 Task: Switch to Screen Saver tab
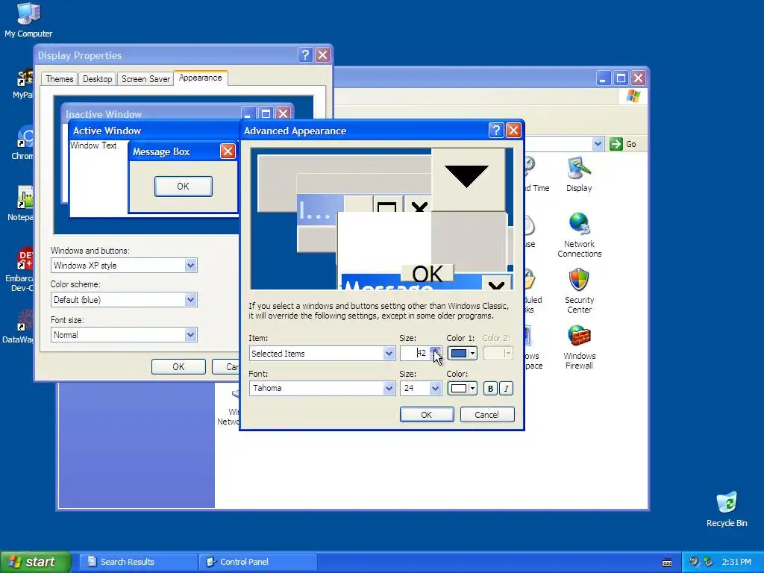tap(145, 79)
